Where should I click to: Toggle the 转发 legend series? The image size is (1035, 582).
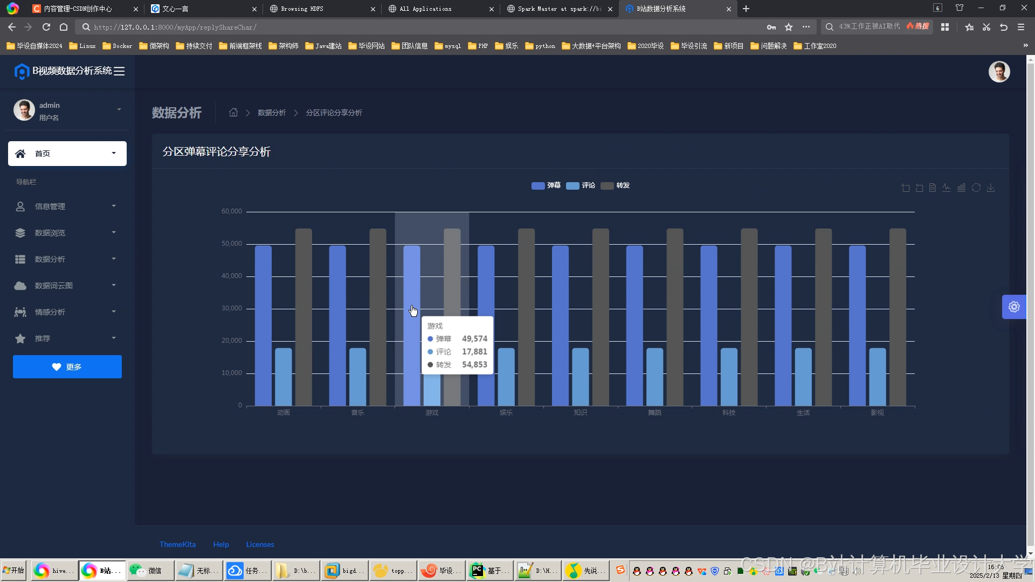pyautogui.click(x=615, y=185)
